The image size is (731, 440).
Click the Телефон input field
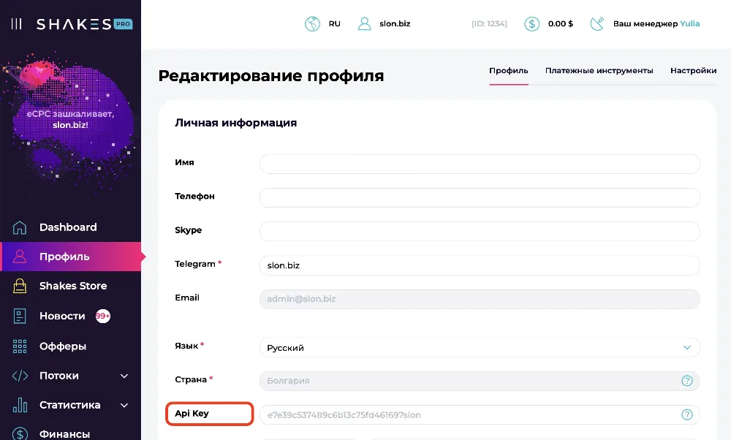pyautogui.click(x=479, y=197)
